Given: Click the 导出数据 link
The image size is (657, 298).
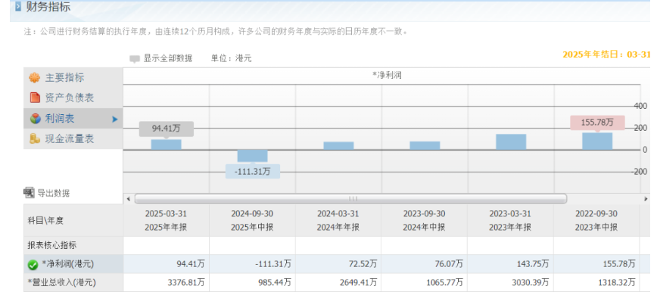Looking at the screenshot, I should pyautogui.click(x=54, y=194).
